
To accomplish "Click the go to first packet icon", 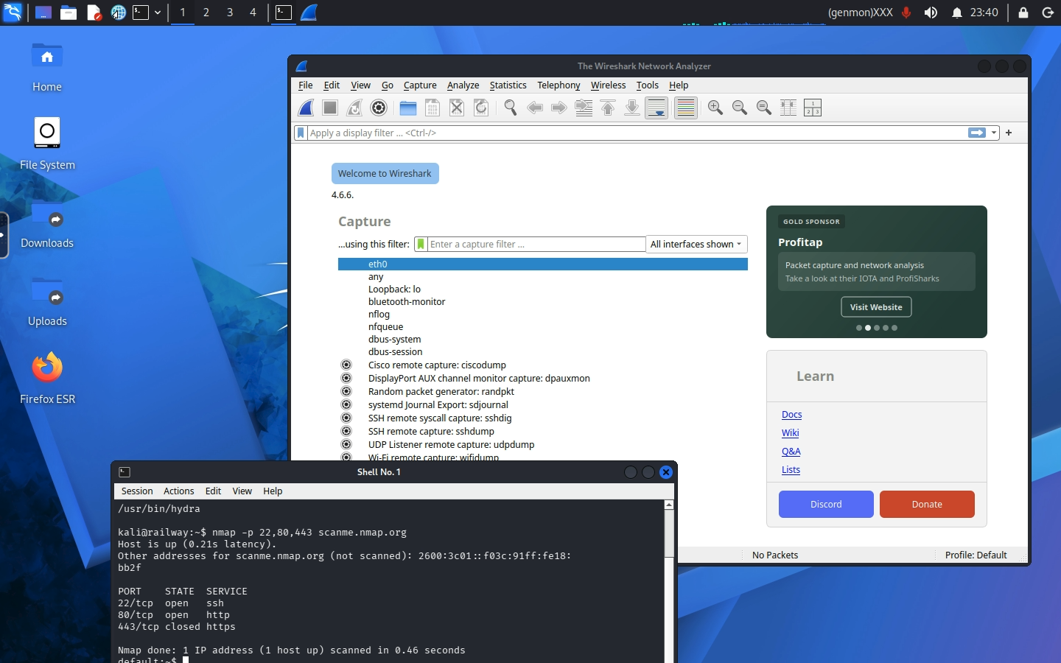I will pyautogui.click(x=608, y=108).
